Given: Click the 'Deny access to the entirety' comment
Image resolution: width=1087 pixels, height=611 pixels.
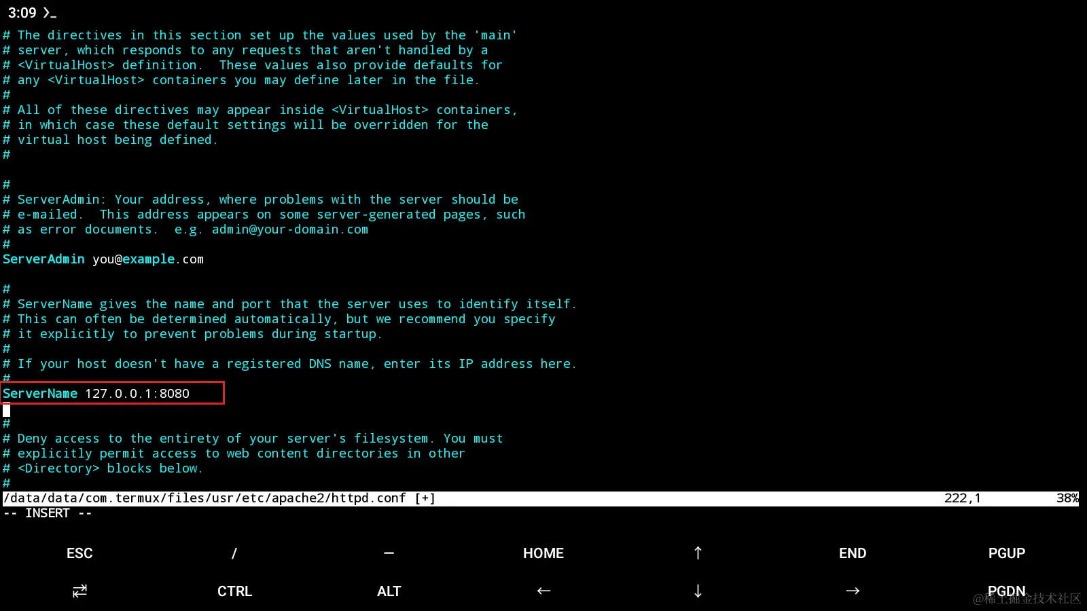Looking at the screenshot, I should 253,439.
